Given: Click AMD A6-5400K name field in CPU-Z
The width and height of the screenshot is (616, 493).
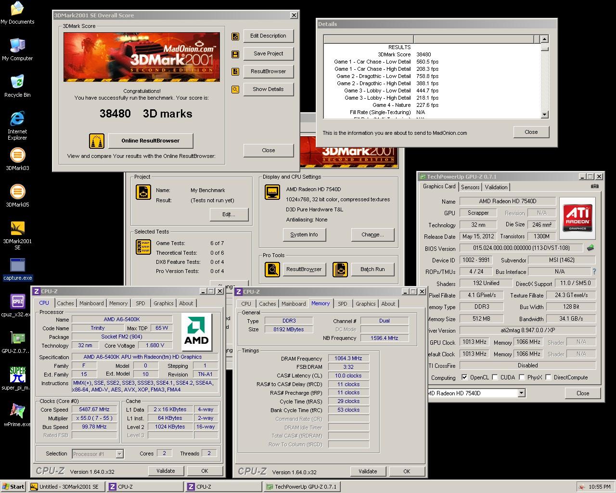Looking at the screenshot, I should (x=122, y=320).
